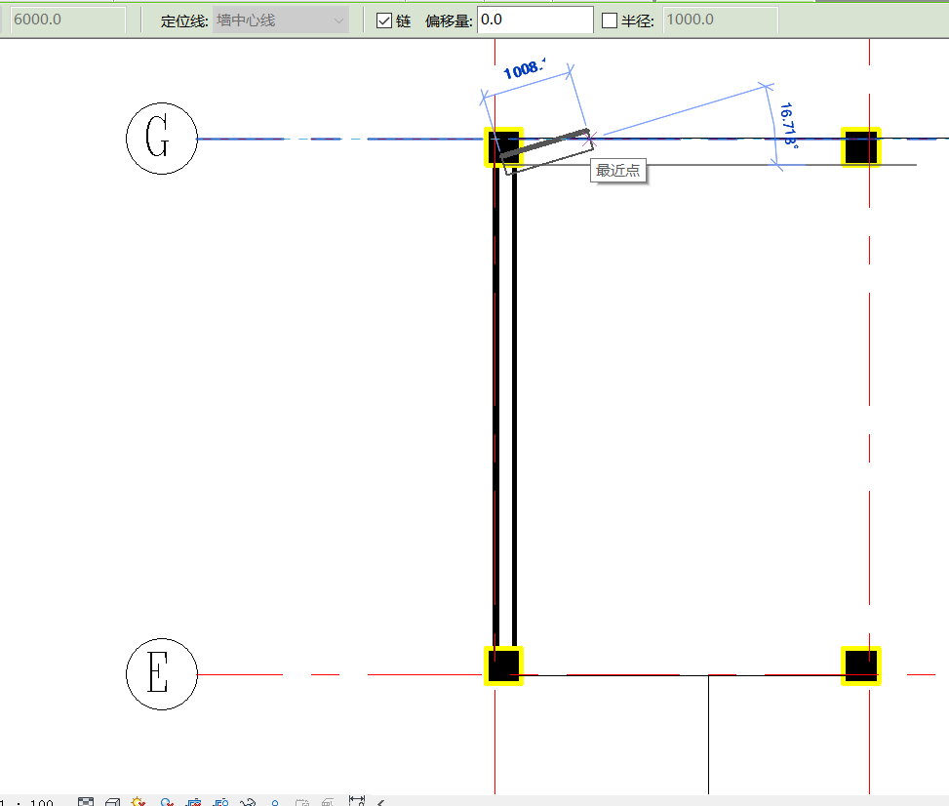Open the Detail Level icon in view bar
949x806 pixels.
pyautogui.click(x=86, y=802)
